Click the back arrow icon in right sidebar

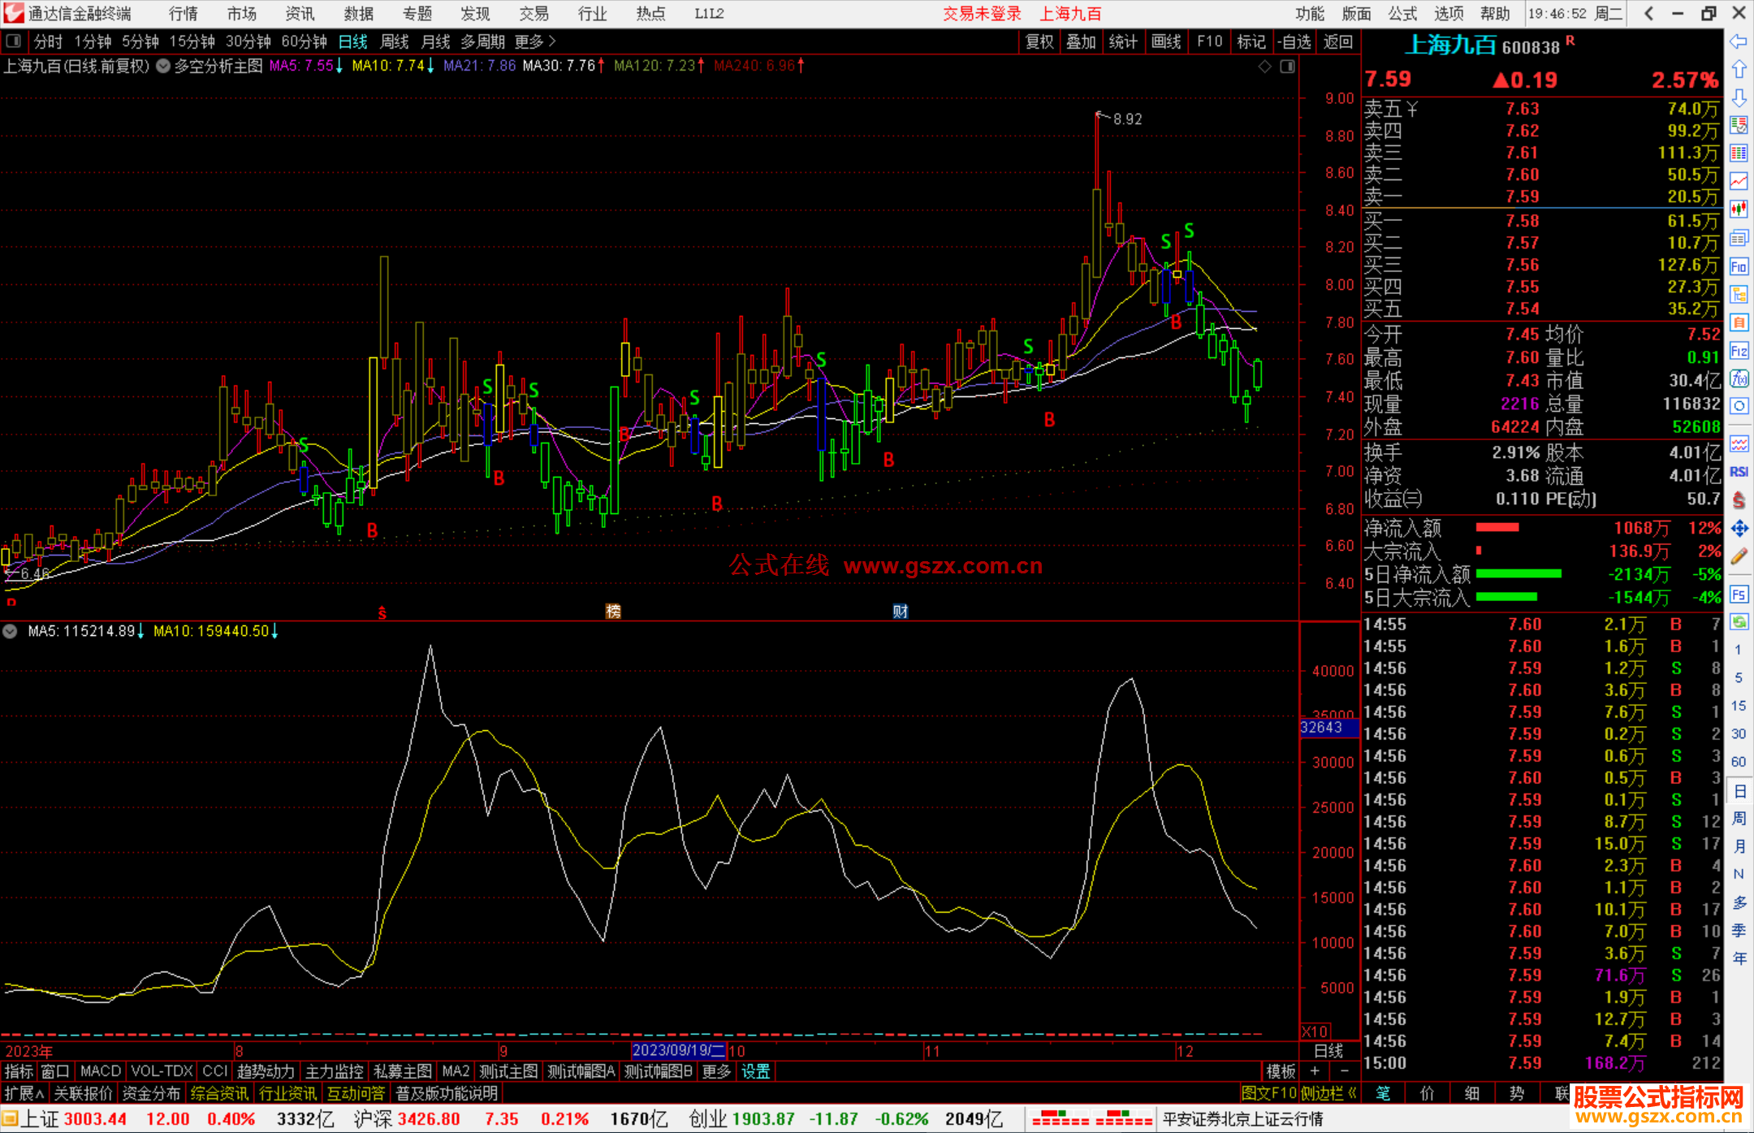coord(1739,42)
